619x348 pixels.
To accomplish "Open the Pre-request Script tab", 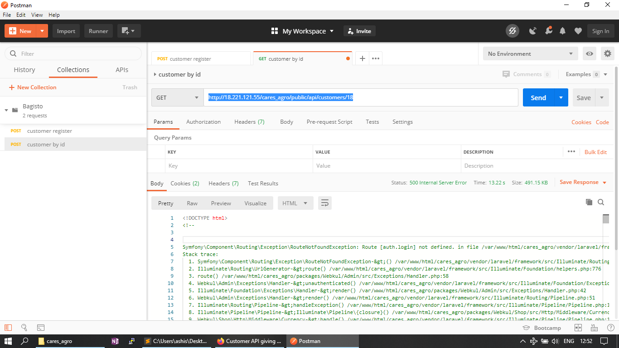I will (x=329, y=122).
